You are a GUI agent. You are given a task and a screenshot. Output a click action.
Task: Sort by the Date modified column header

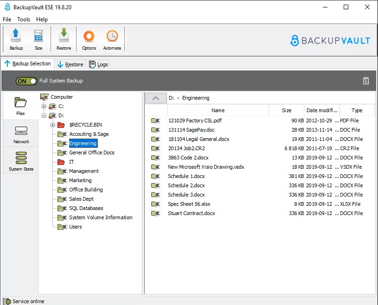pyautogui.click(x=321, y=110)
